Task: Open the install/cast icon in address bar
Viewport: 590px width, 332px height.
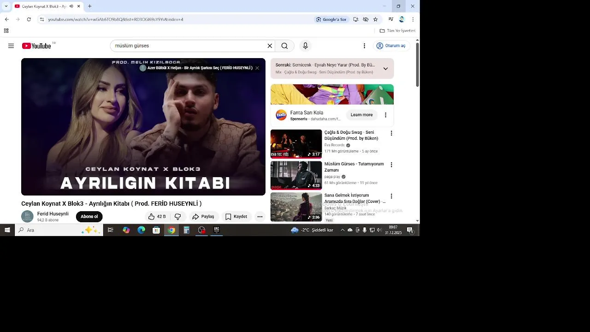Action: (355, 19)
